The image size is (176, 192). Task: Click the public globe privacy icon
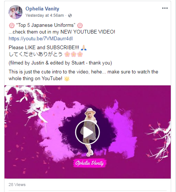(x=70, y=15)
